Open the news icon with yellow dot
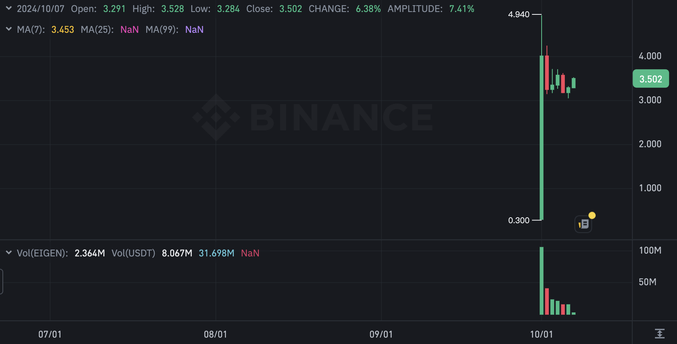 (x=584, y=224)
